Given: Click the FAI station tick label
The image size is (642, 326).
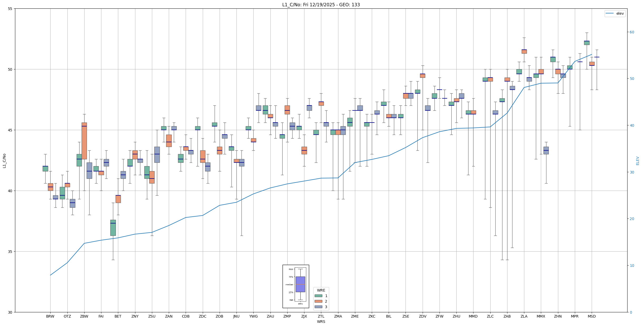Looking at the screenshot, I should [x=101, y=316].
